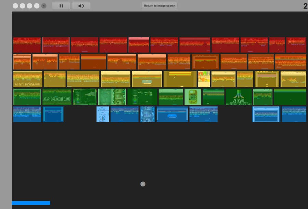Viewport: 308px width, 209px height.
Task: Click the first red brick in top row
Action: [x=27, y=45]
